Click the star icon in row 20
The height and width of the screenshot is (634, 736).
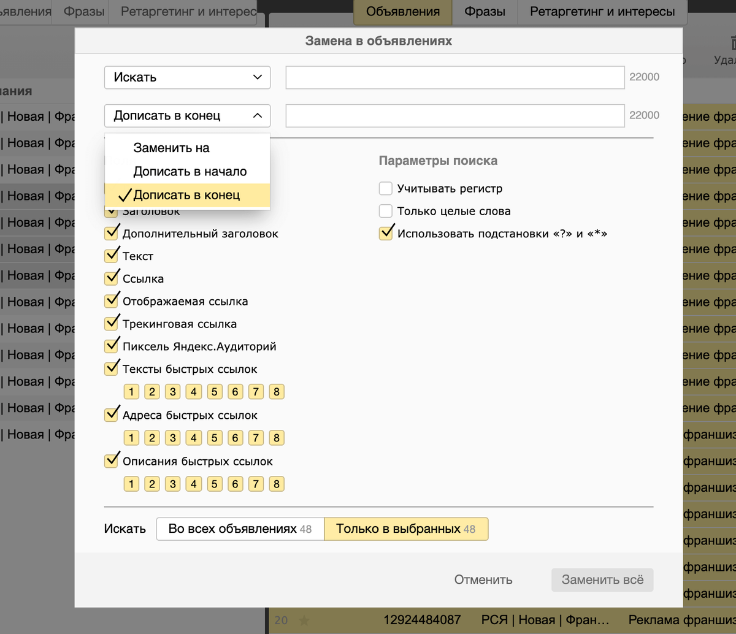pos(304,621)
